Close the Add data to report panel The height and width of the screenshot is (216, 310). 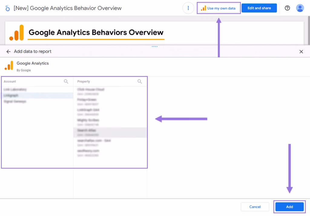tap(301, 52)
